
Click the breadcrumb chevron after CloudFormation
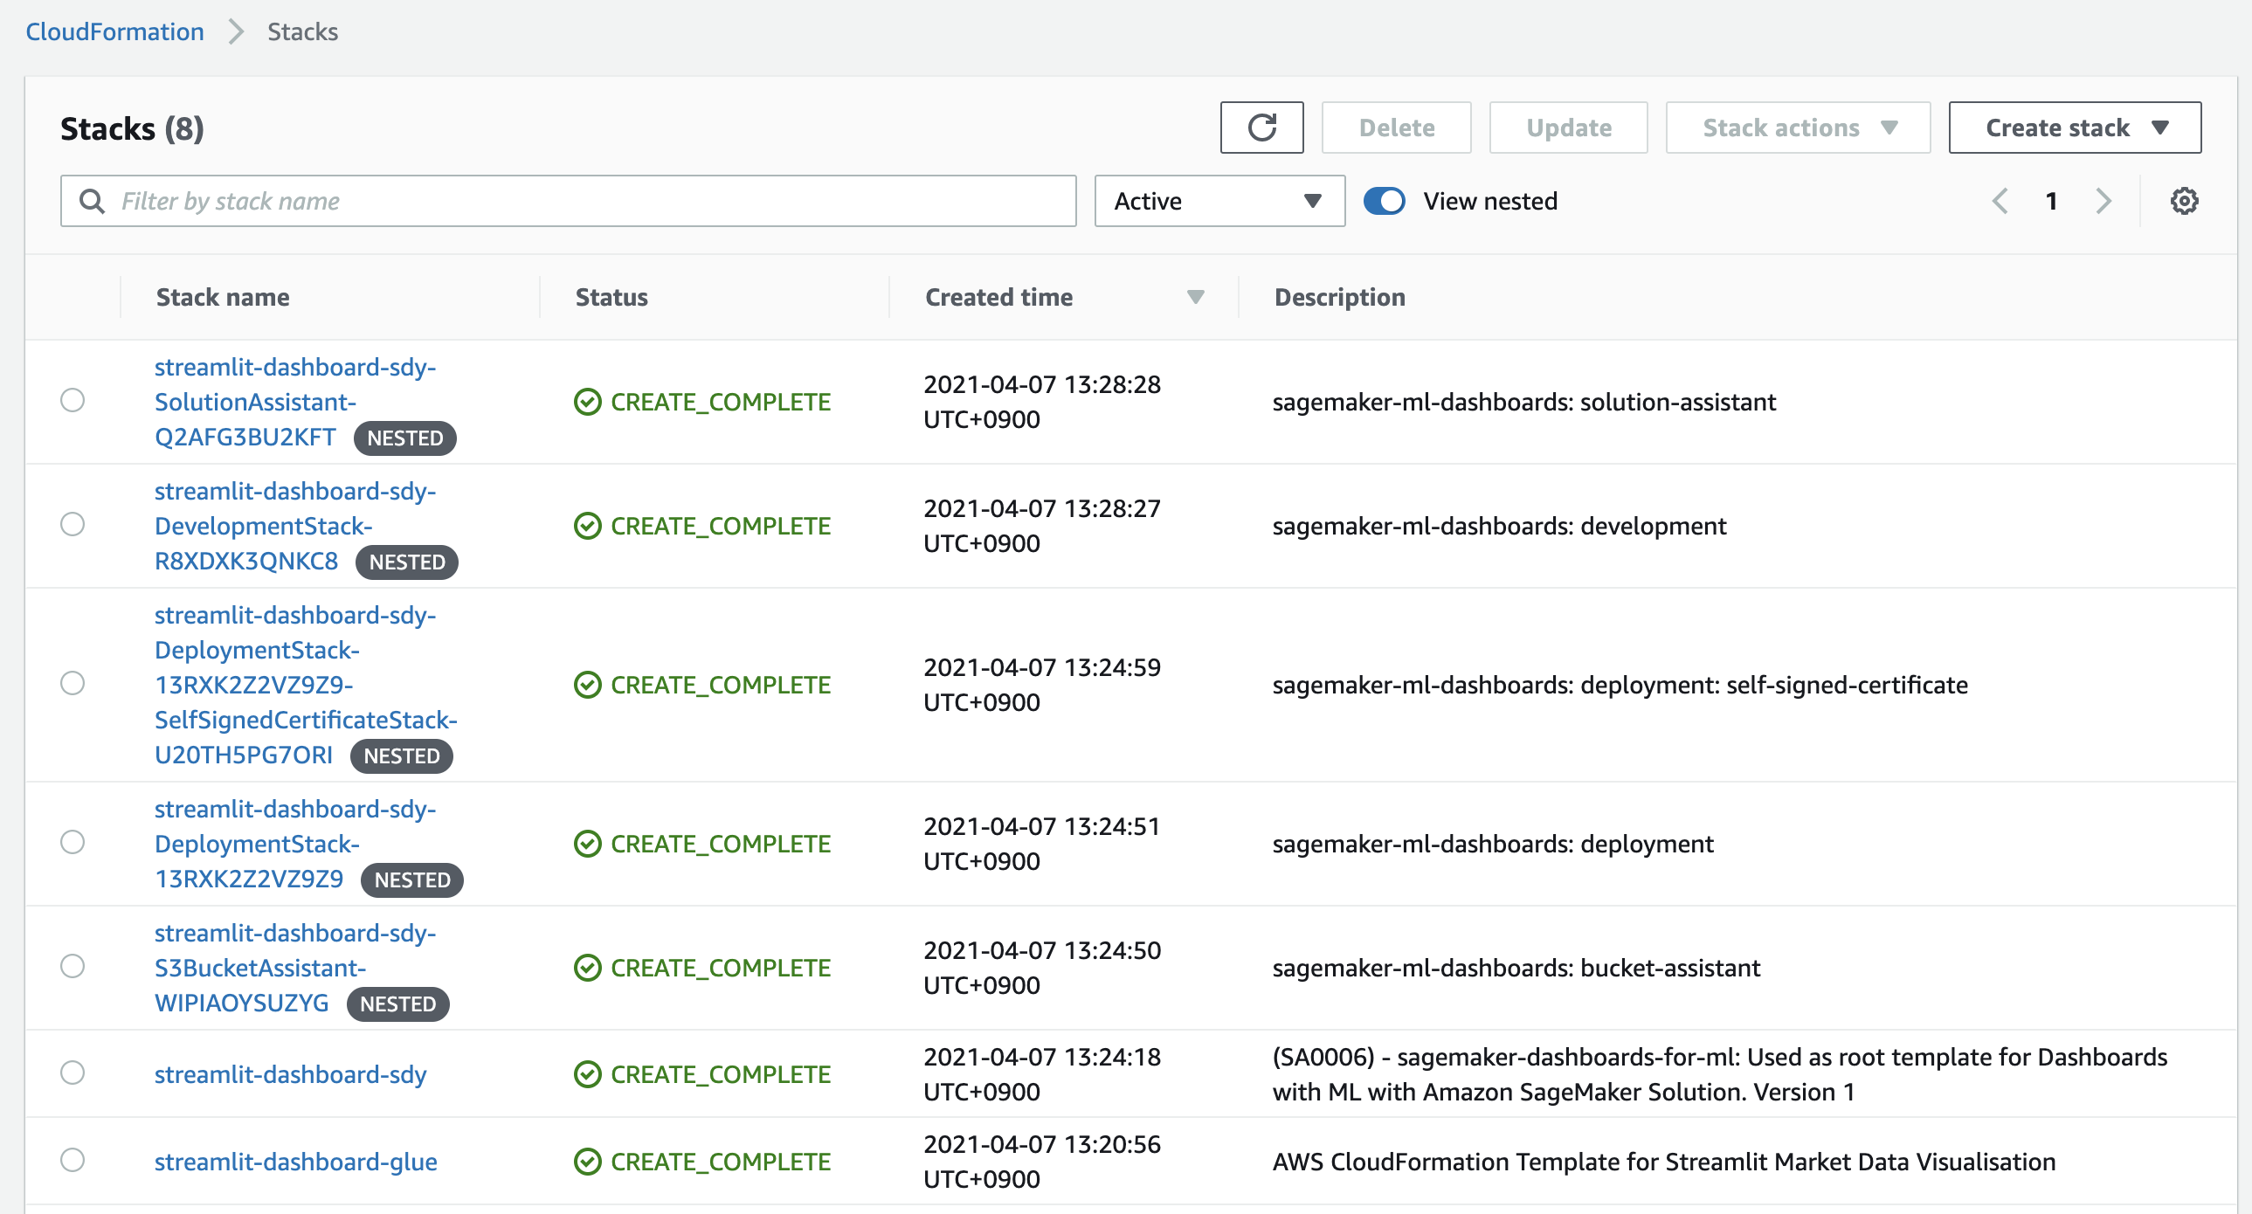235,32
